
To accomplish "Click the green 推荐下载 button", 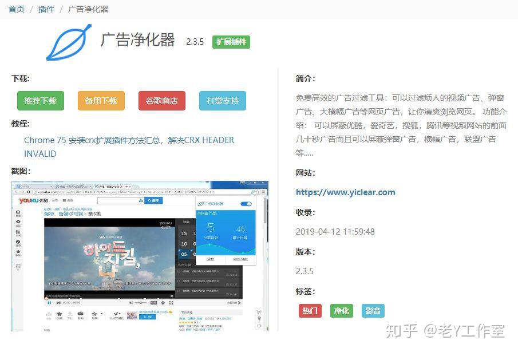I will (x=41, y=101).
